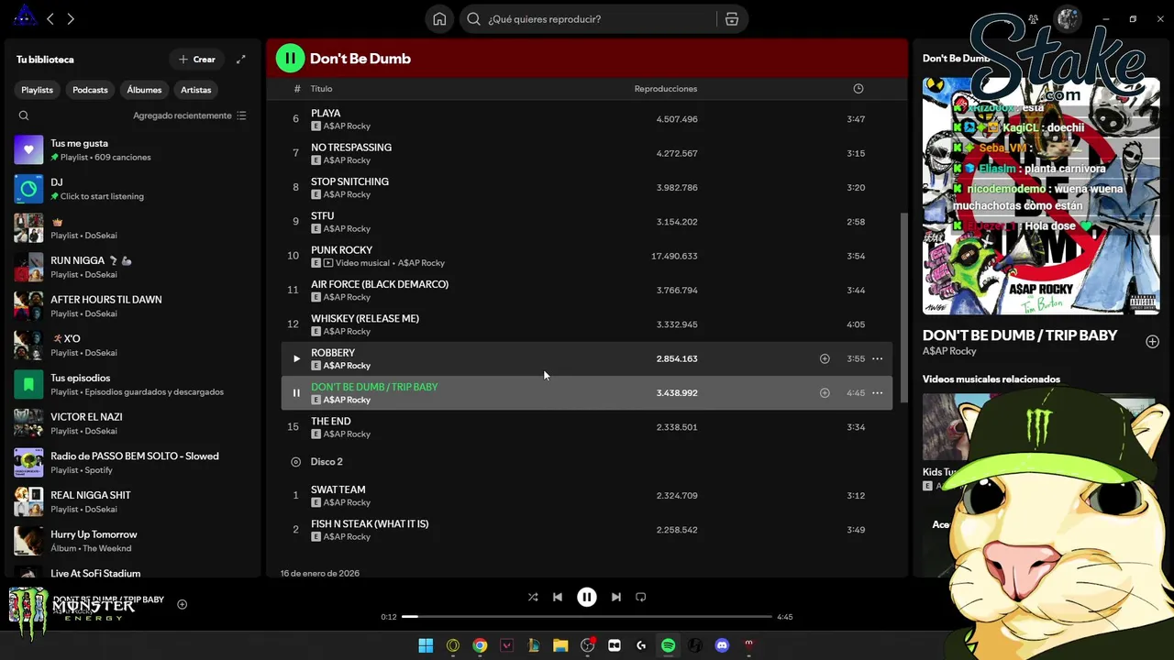Open the browse icon in search bar
This screenshot has height=660, width=1174.
(731, 19)
